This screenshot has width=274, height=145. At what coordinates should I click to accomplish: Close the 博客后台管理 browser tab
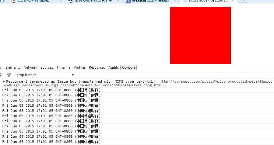[175, 1]
